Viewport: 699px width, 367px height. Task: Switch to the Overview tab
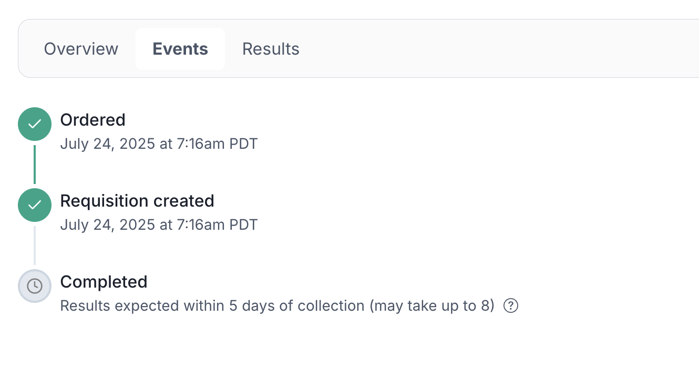pyautogui.click(x=81, y=49)
